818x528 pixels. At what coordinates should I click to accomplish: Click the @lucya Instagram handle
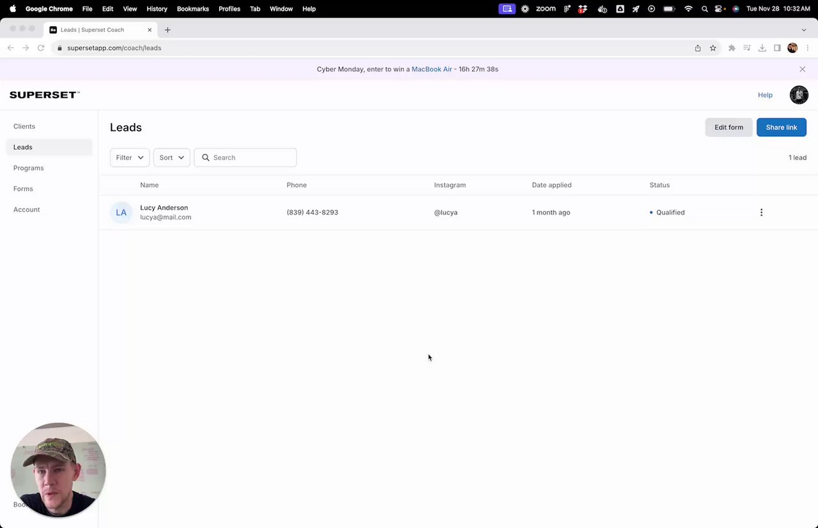[445, 213]
